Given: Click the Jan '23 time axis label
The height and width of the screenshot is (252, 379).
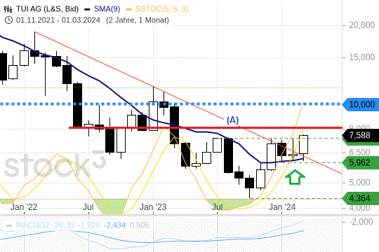Looking at the screenshot, I should (153, 207).
